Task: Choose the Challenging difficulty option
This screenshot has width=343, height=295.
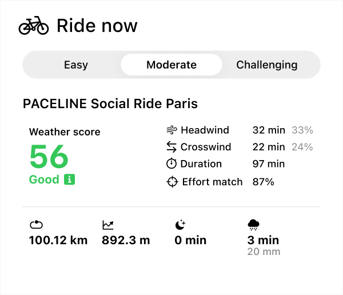Action: click(x=267, y=65)
